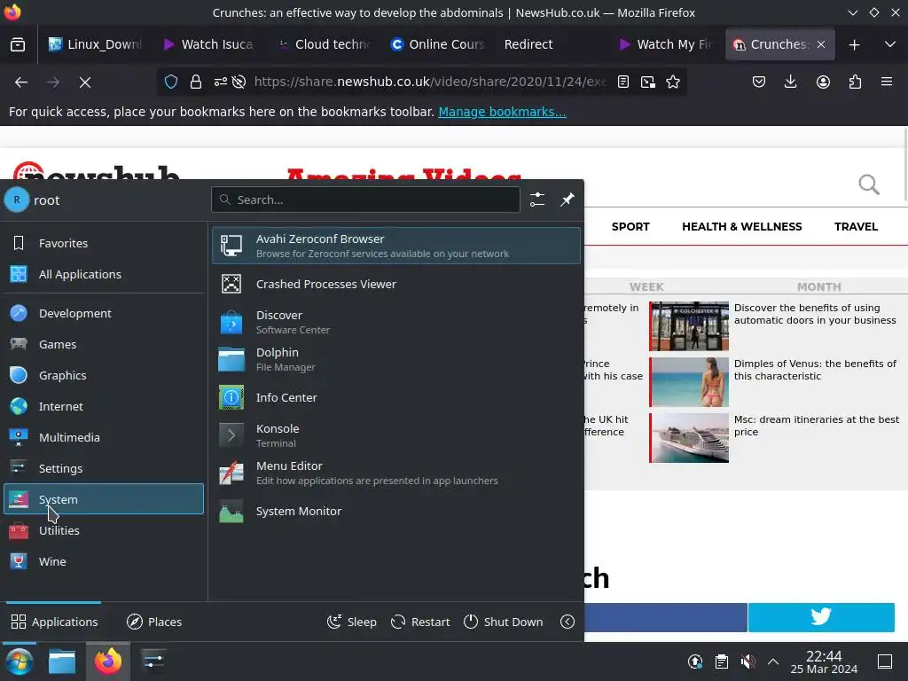Switch to the Watch Isuca tab

pos(209,44)
